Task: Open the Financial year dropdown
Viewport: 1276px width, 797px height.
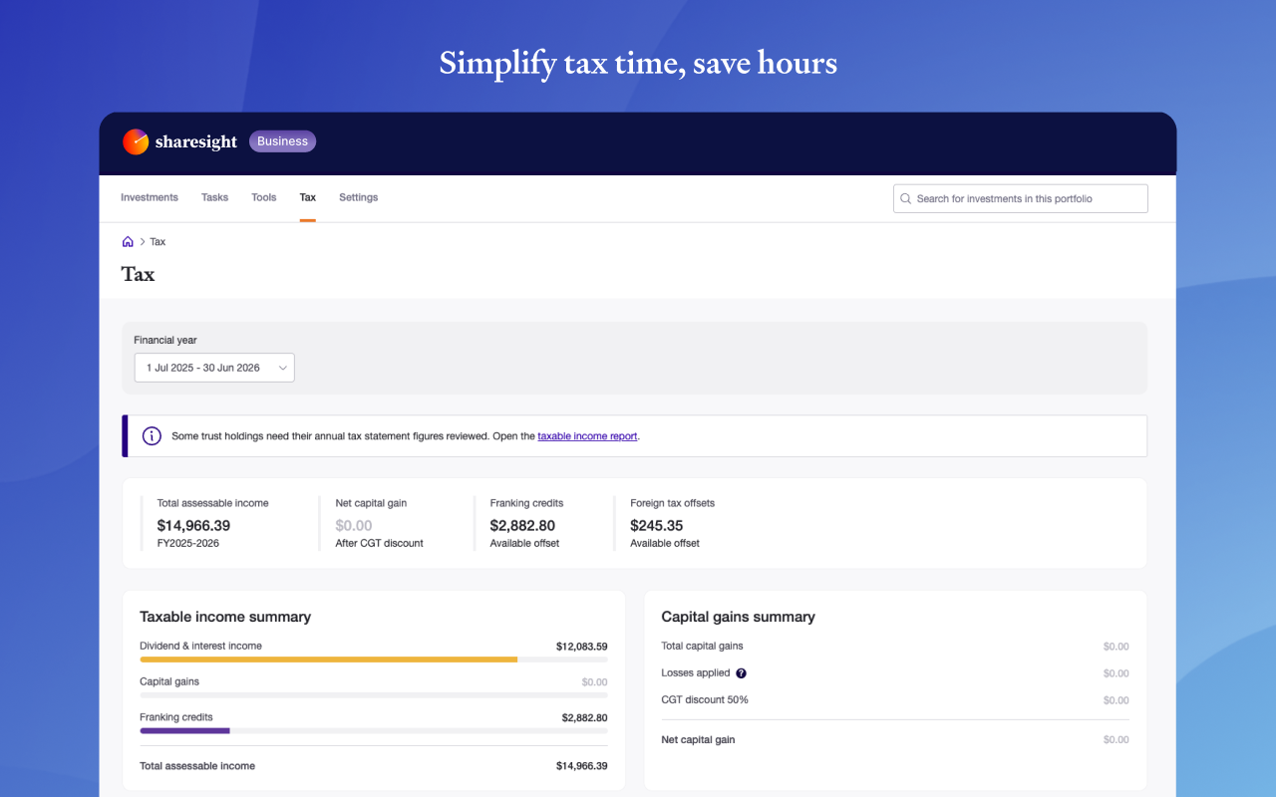Action: pos(214,368)
